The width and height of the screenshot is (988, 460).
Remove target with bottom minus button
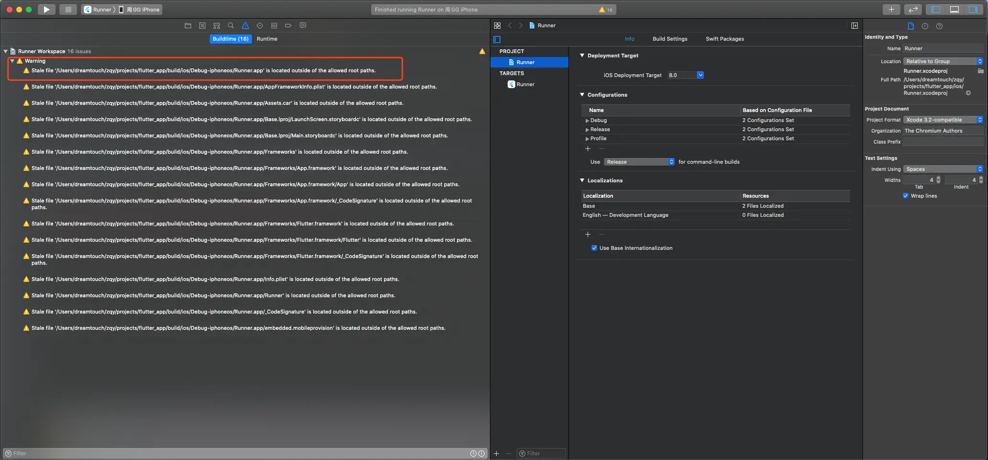(508, 453)
